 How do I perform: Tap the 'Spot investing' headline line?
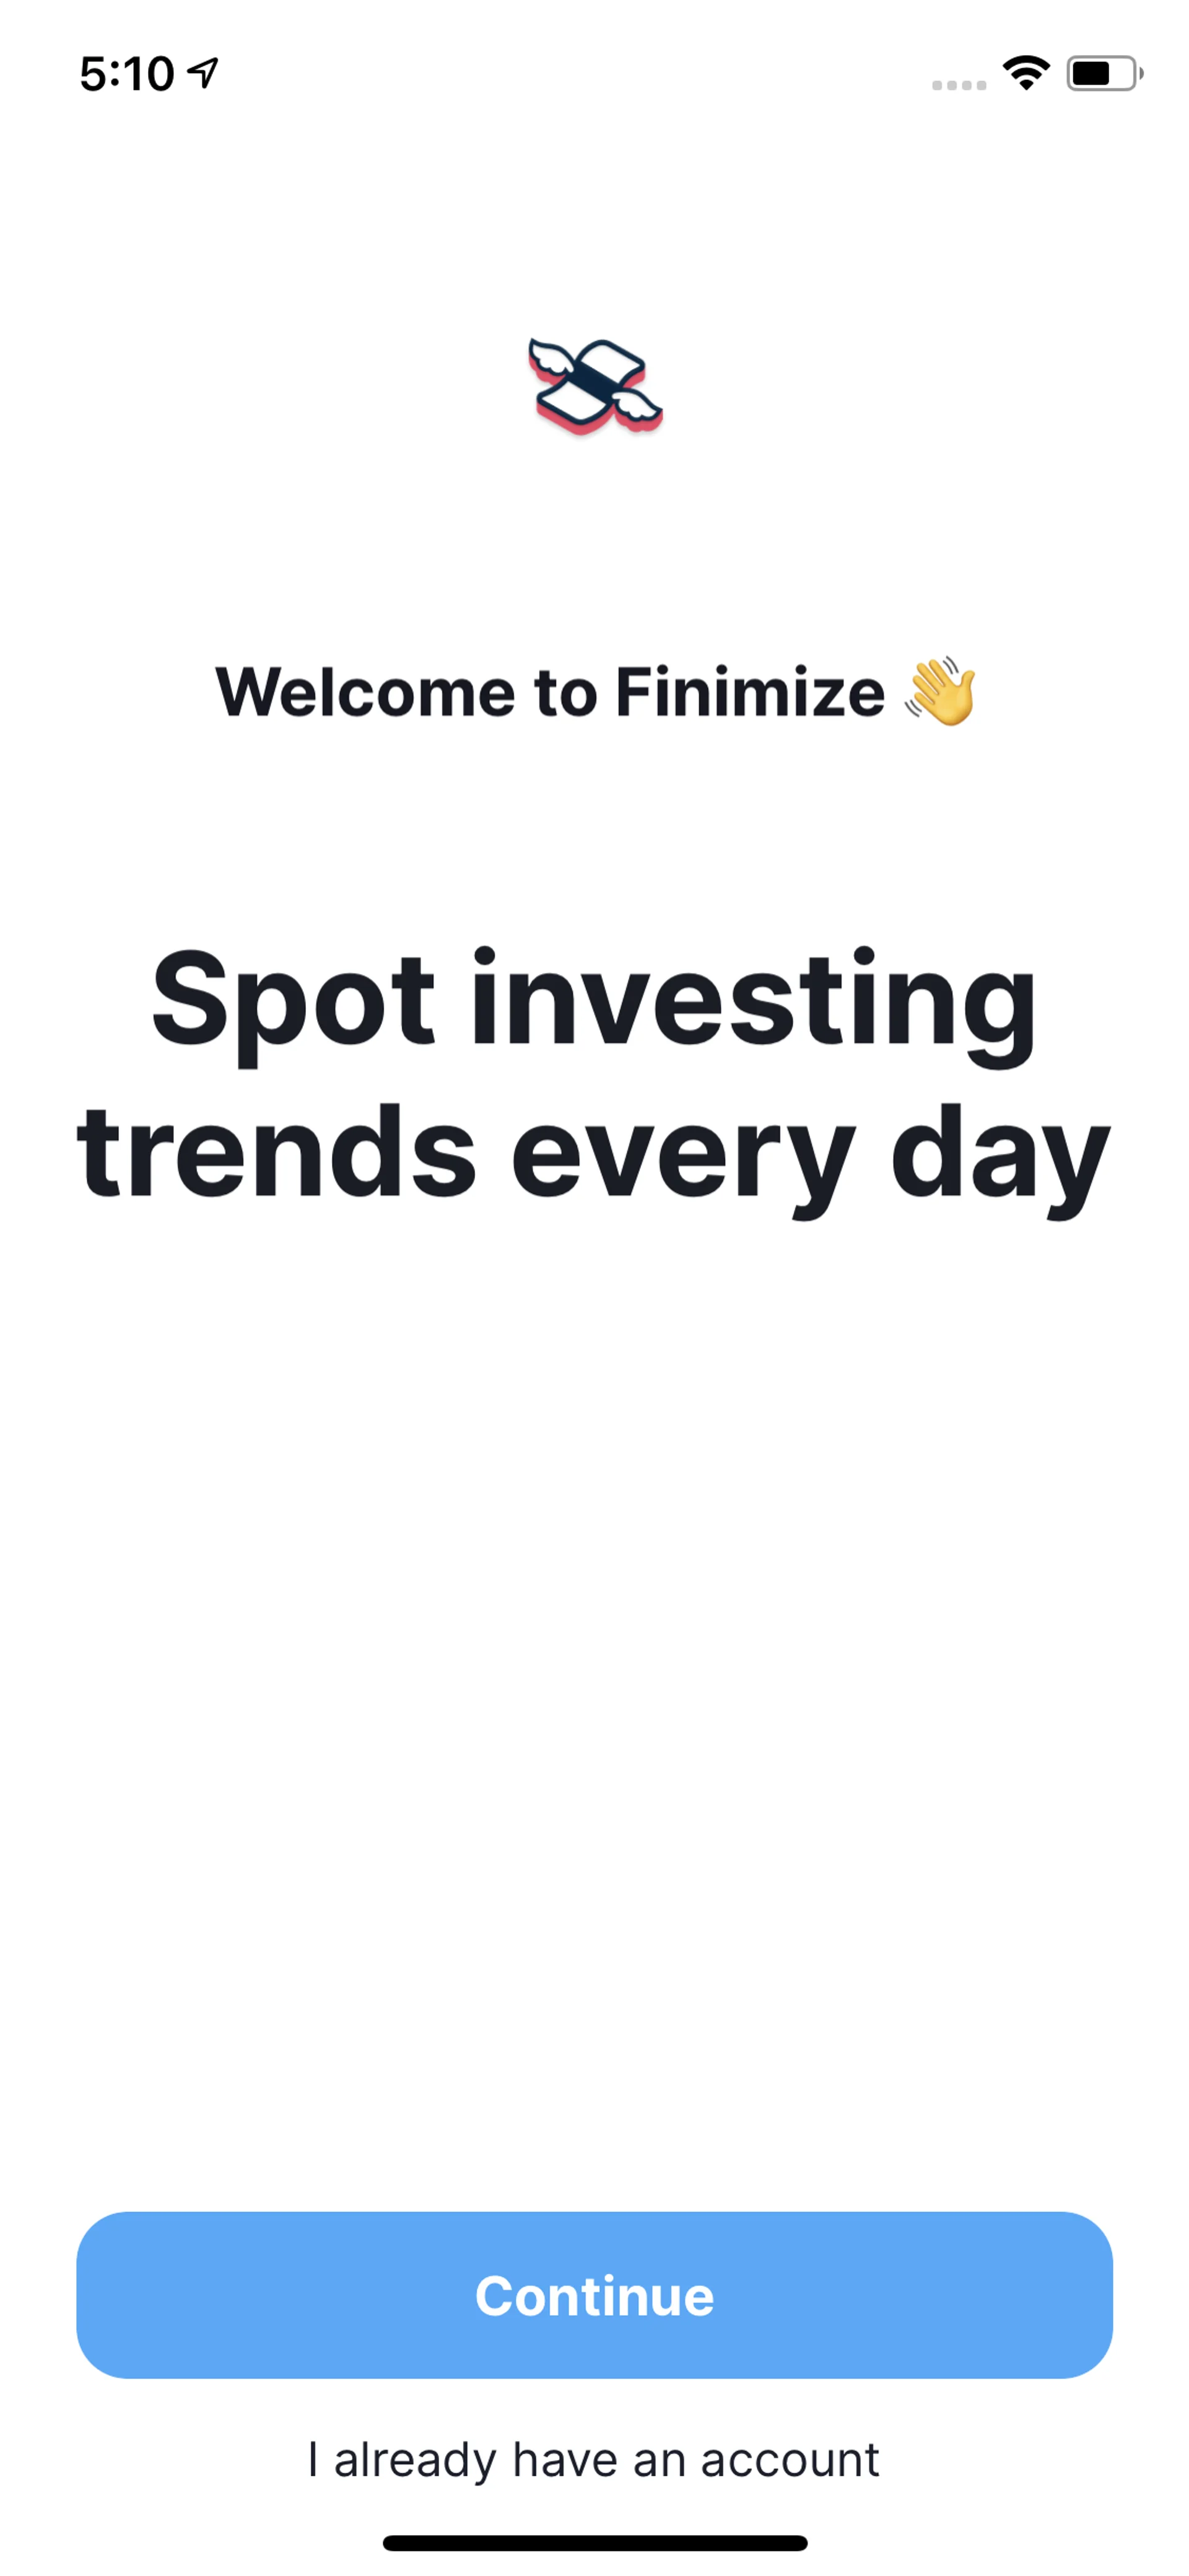point(594,1000)
